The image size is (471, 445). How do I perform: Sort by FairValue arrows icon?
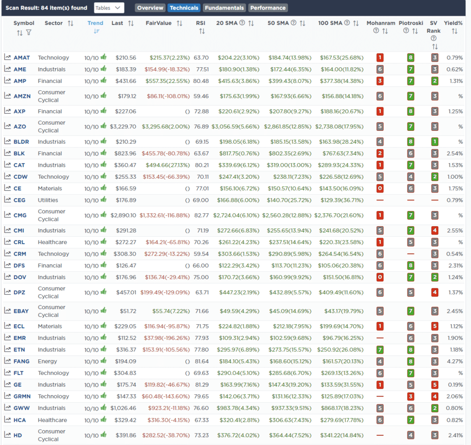(180, 23)
